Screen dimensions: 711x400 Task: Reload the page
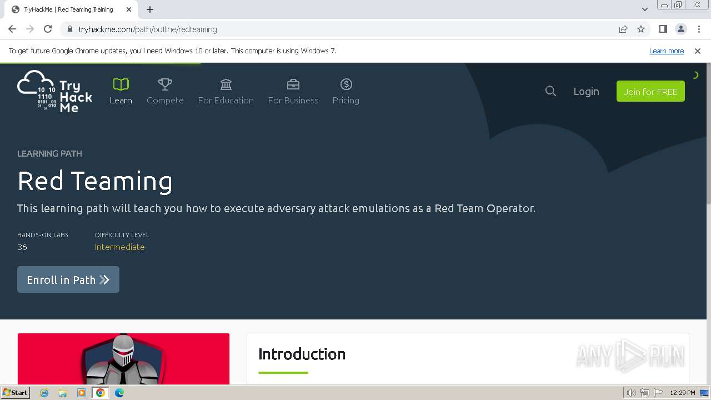coord(48,29)
